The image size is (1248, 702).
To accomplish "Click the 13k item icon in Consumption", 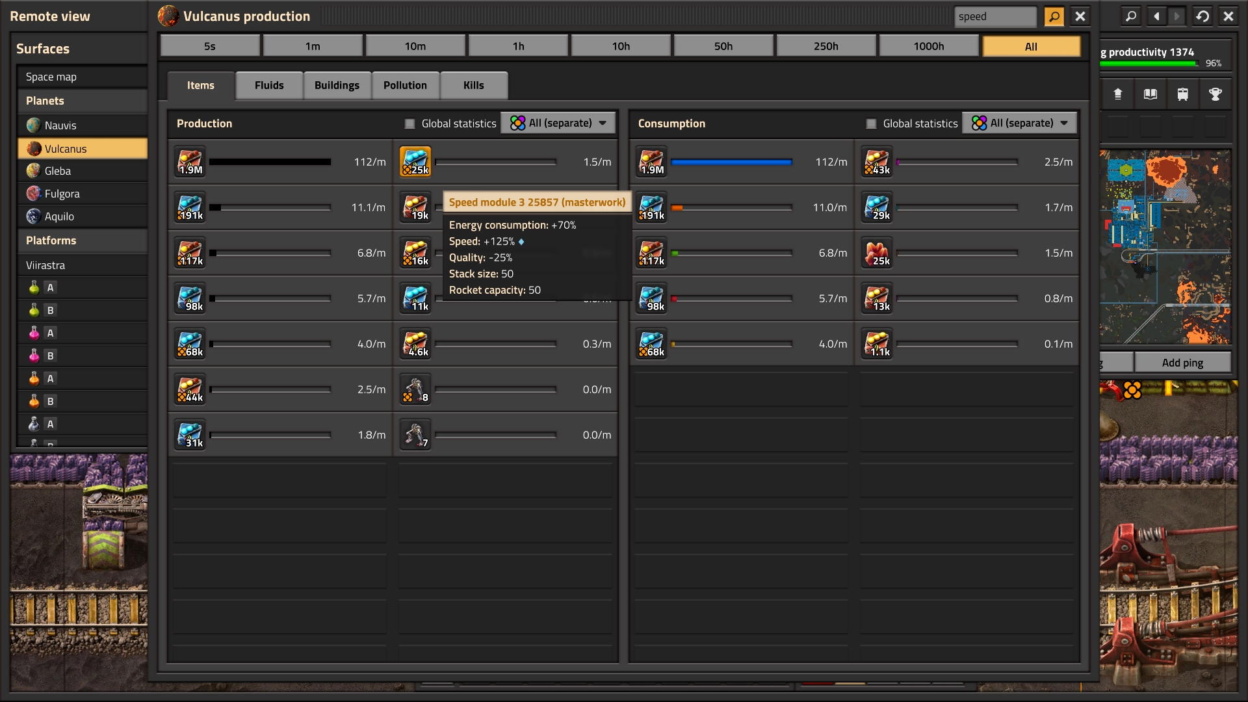I will tap(877, 298).
